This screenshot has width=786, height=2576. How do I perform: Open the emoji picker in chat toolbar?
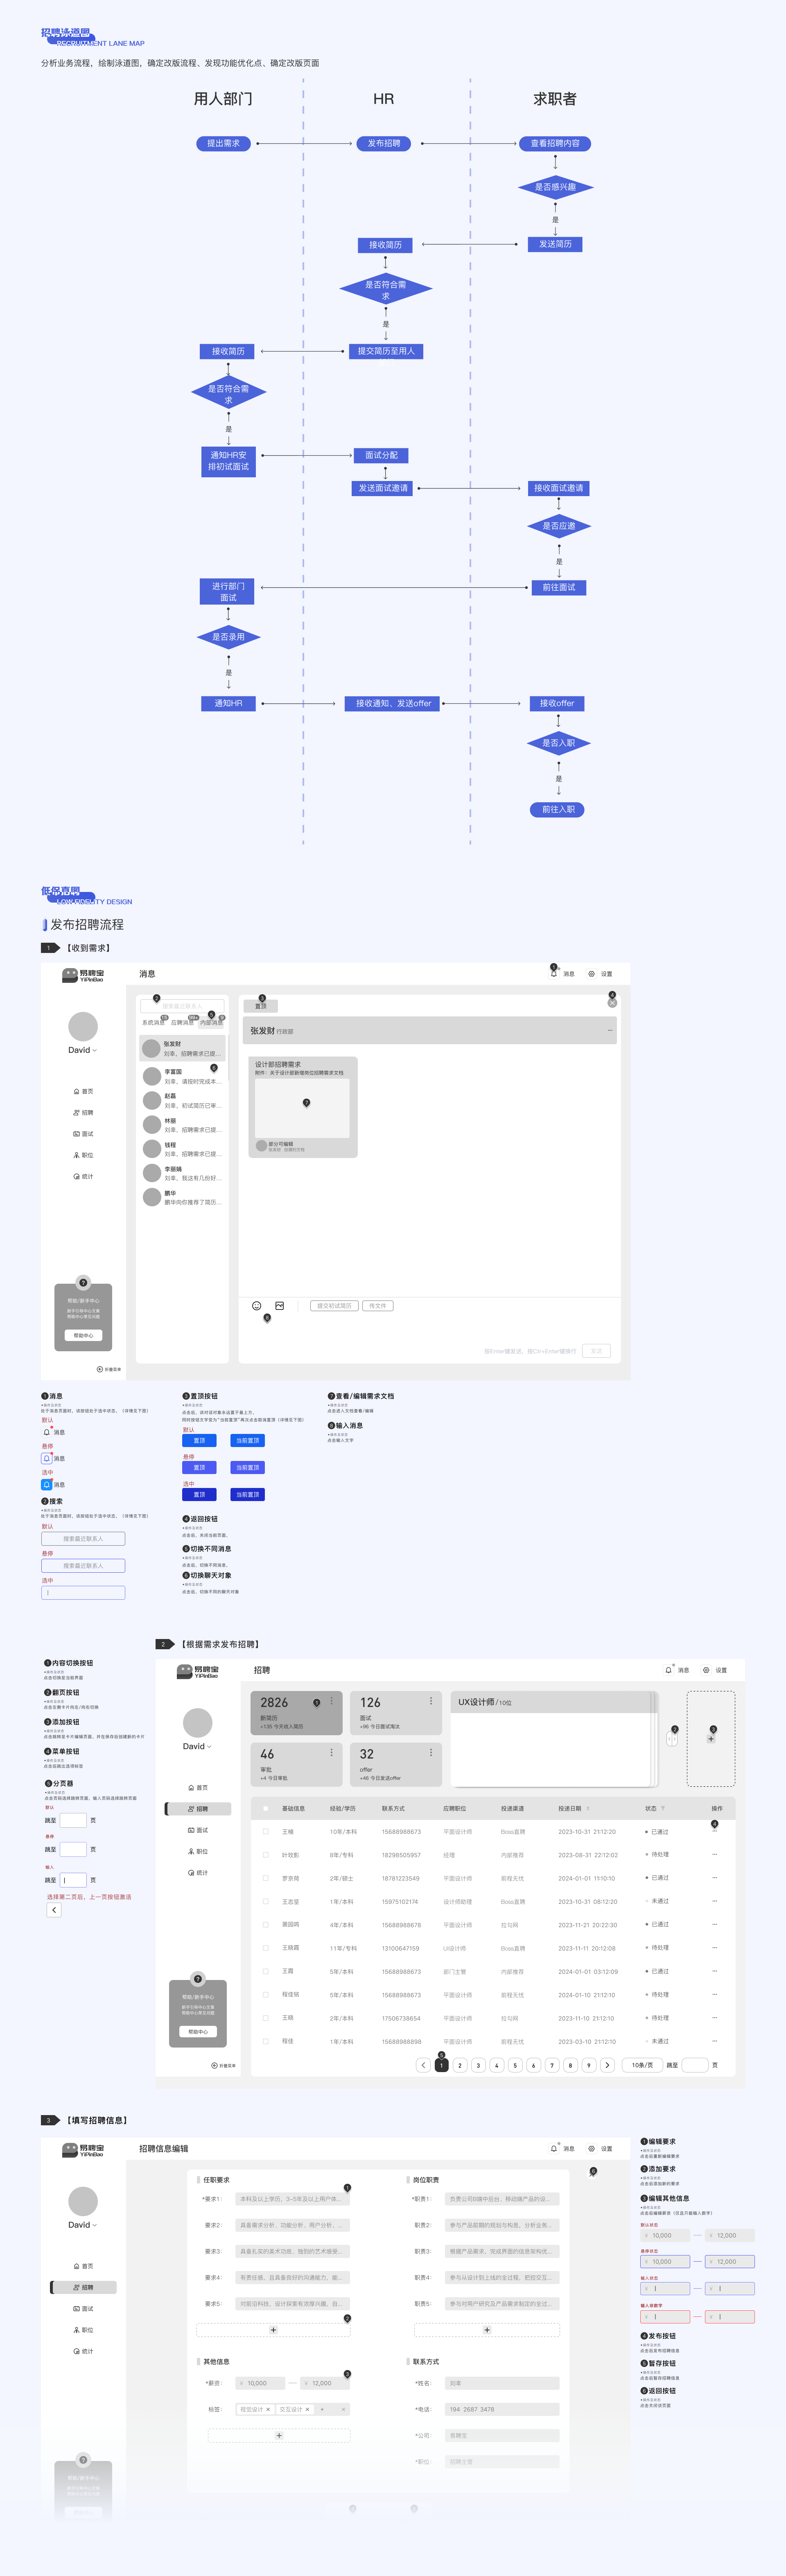click(x=257, y=1306)
